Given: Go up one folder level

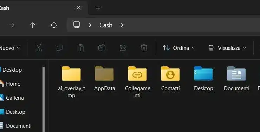Looking at the screenshot, I should (x=33, y=25).
